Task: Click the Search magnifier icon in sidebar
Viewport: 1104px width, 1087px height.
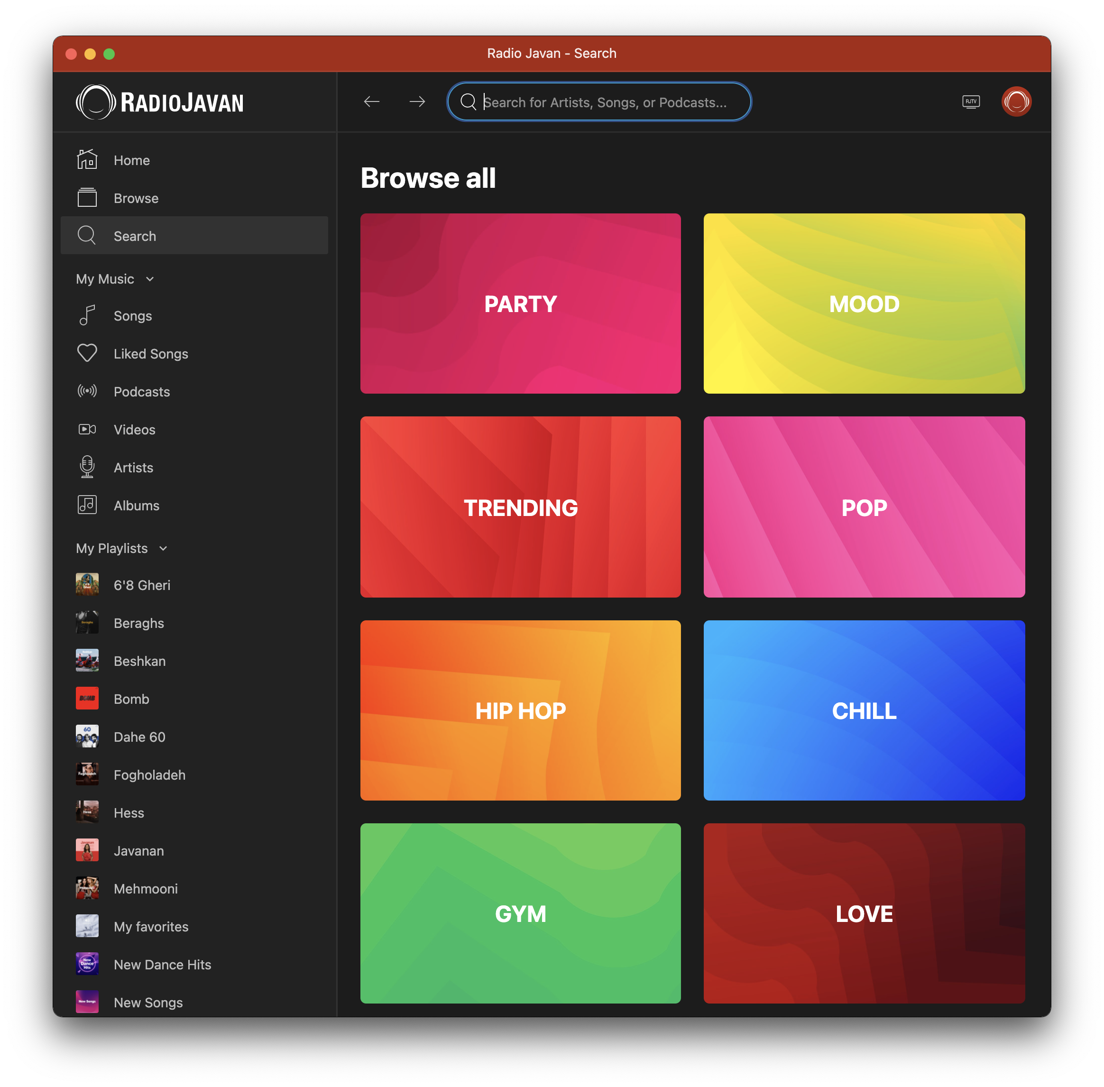Action: [87, 235]
